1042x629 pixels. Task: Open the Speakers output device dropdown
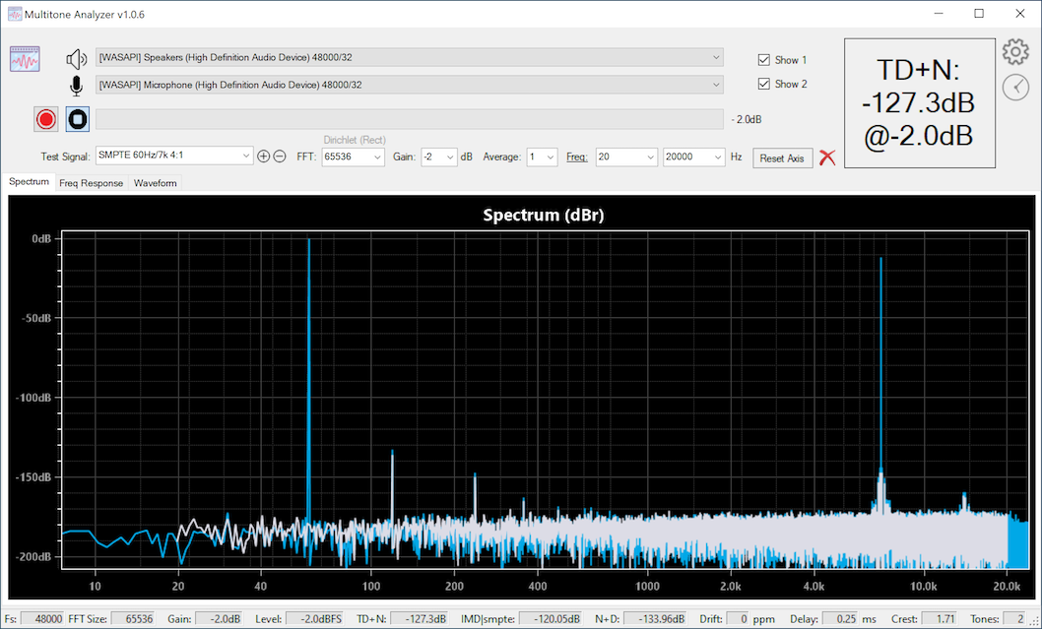tap(410, 58)
